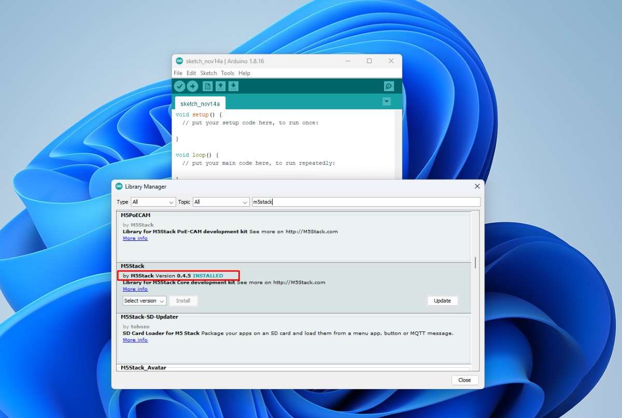Open the Tools menu
622x418 pixels.
point(228,73)
